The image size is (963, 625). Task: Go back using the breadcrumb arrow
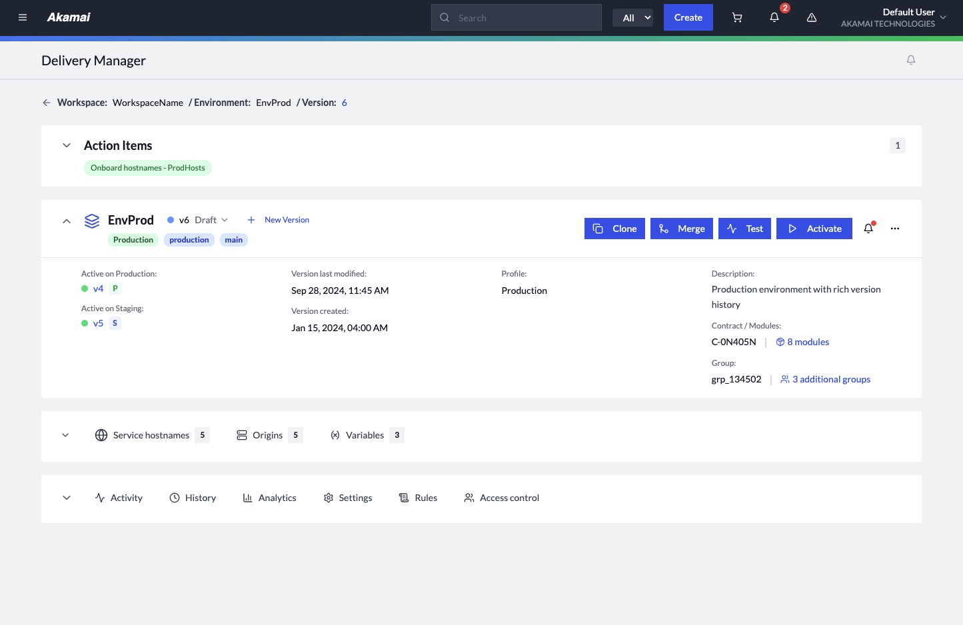pos(47,103)
